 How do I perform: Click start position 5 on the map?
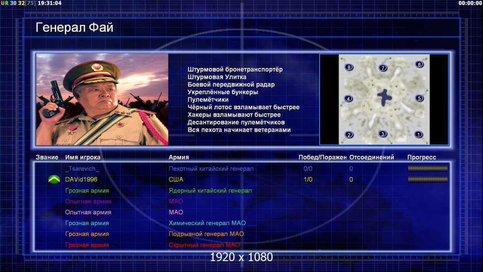[419, 98]
